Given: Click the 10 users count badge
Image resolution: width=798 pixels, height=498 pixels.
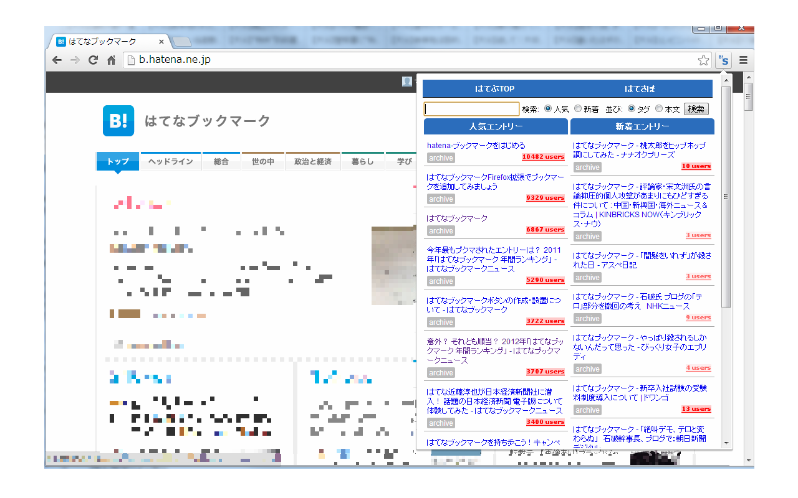Looking at the screenshot, I should pos(696,166).
